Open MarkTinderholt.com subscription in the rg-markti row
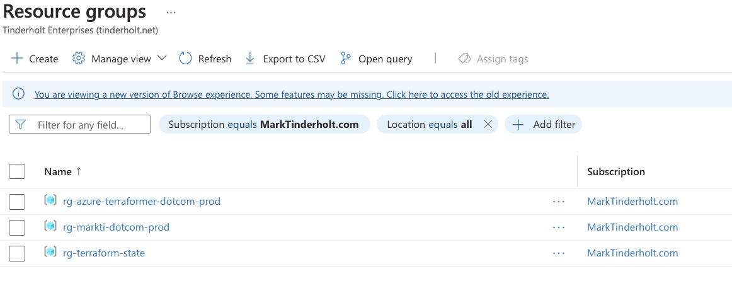The image size is (732, 281). point(632,227)
